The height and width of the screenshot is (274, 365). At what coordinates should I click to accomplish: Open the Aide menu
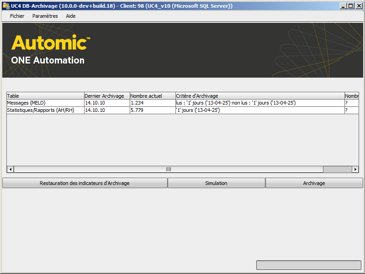pyautogui.click(x=71, y=16)
